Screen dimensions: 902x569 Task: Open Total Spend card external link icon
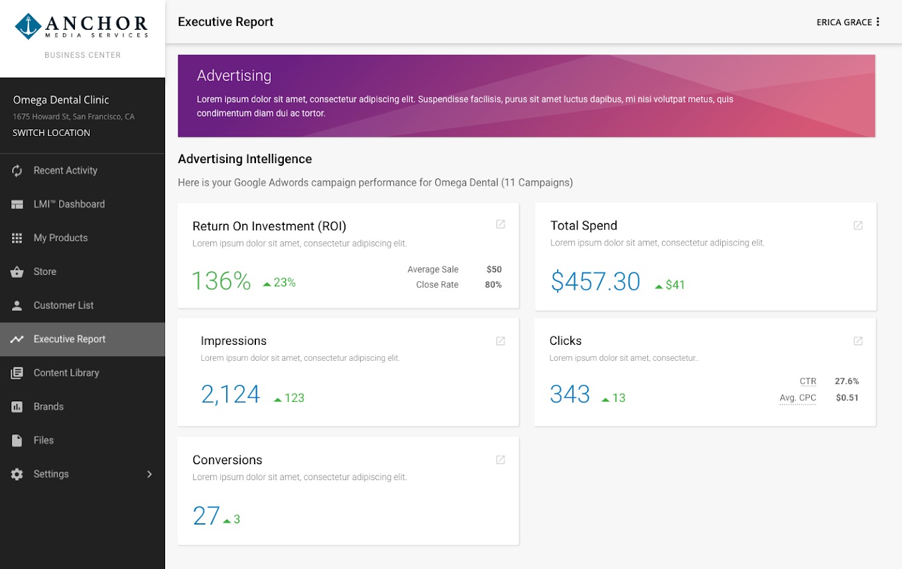pos(858,225)
